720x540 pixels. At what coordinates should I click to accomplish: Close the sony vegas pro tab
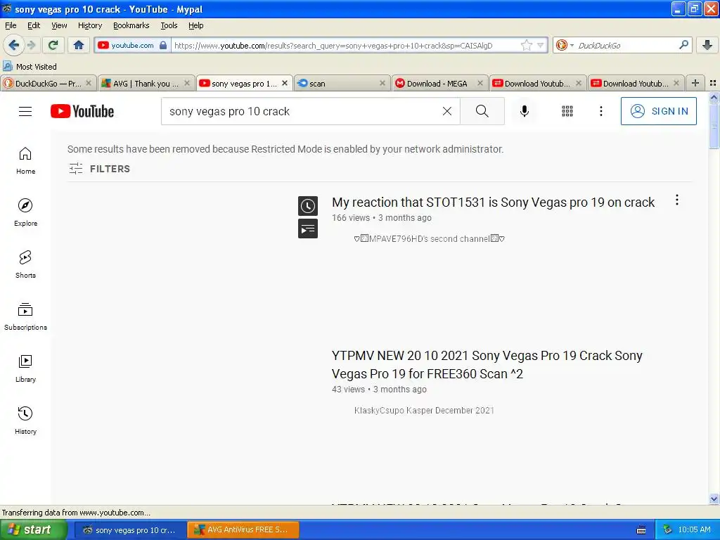point(285,83)
